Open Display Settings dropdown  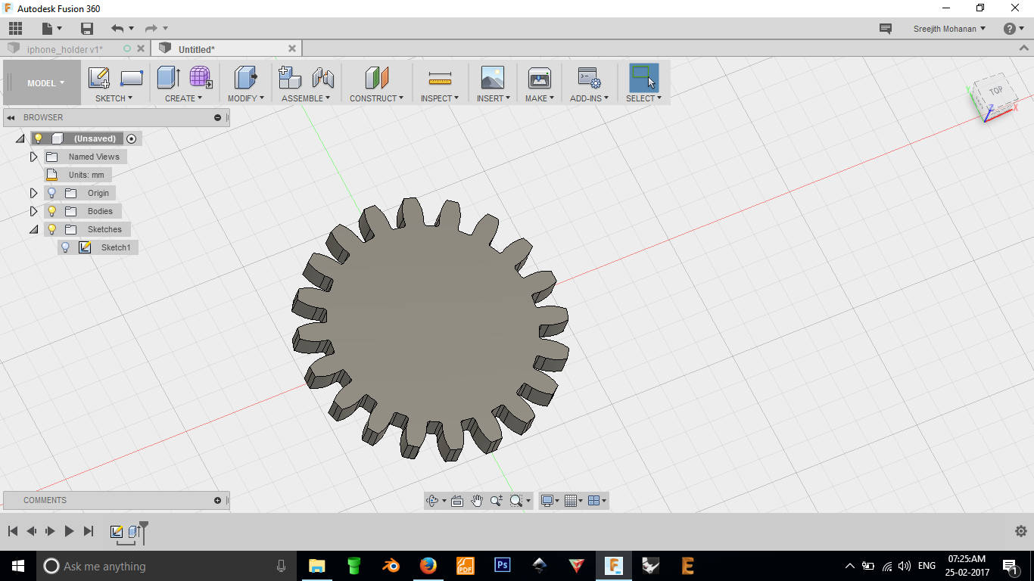tap(550, 501)
